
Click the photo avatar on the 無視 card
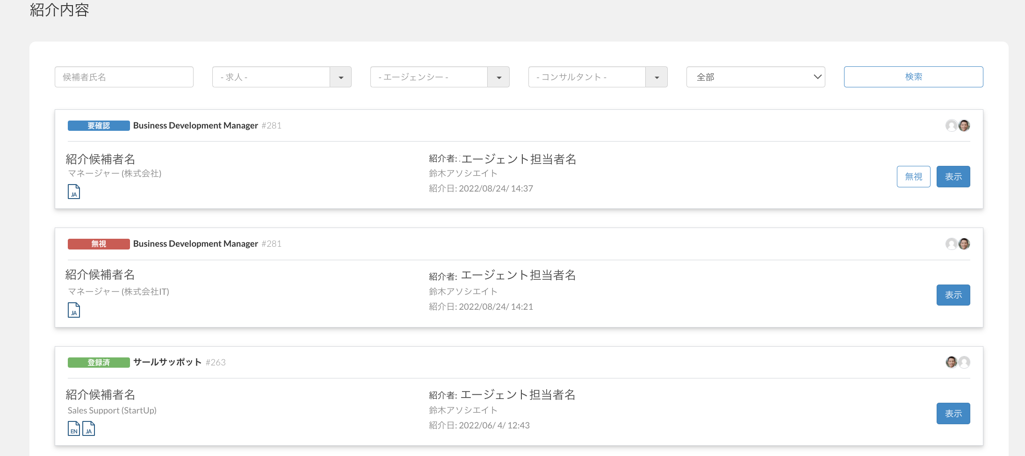(964, 243)
